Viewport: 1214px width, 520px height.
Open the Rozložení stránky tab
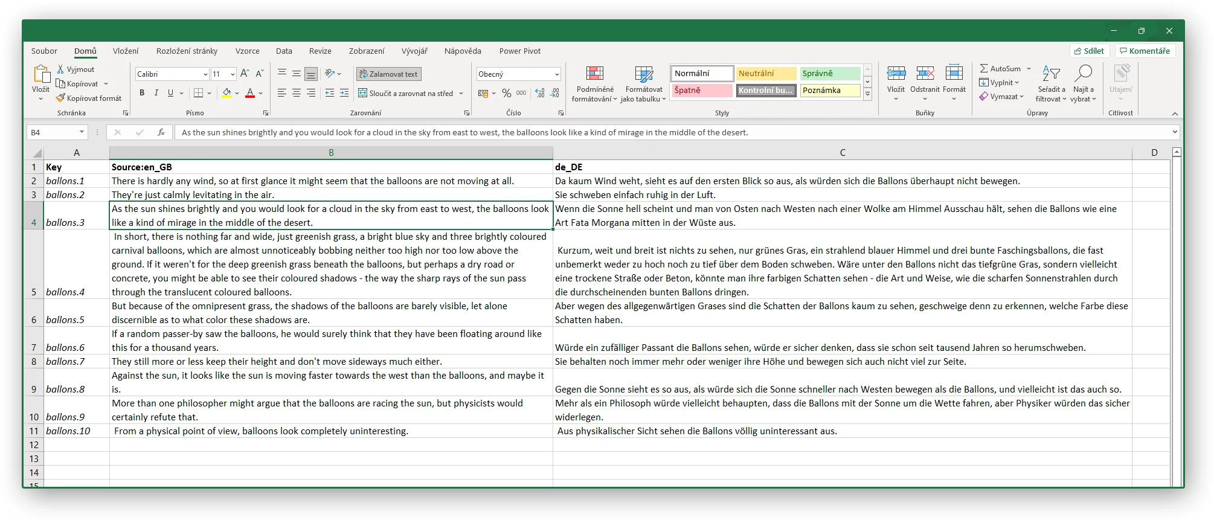click(x=187, y=51)
